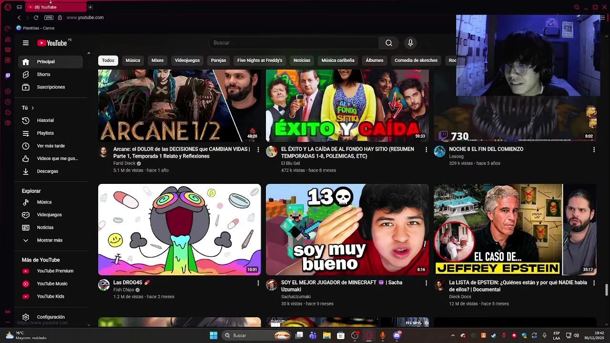Expand Mostrar más under Explorar
Viewport: 610px width, 343px height.
[x=51, y=241]
